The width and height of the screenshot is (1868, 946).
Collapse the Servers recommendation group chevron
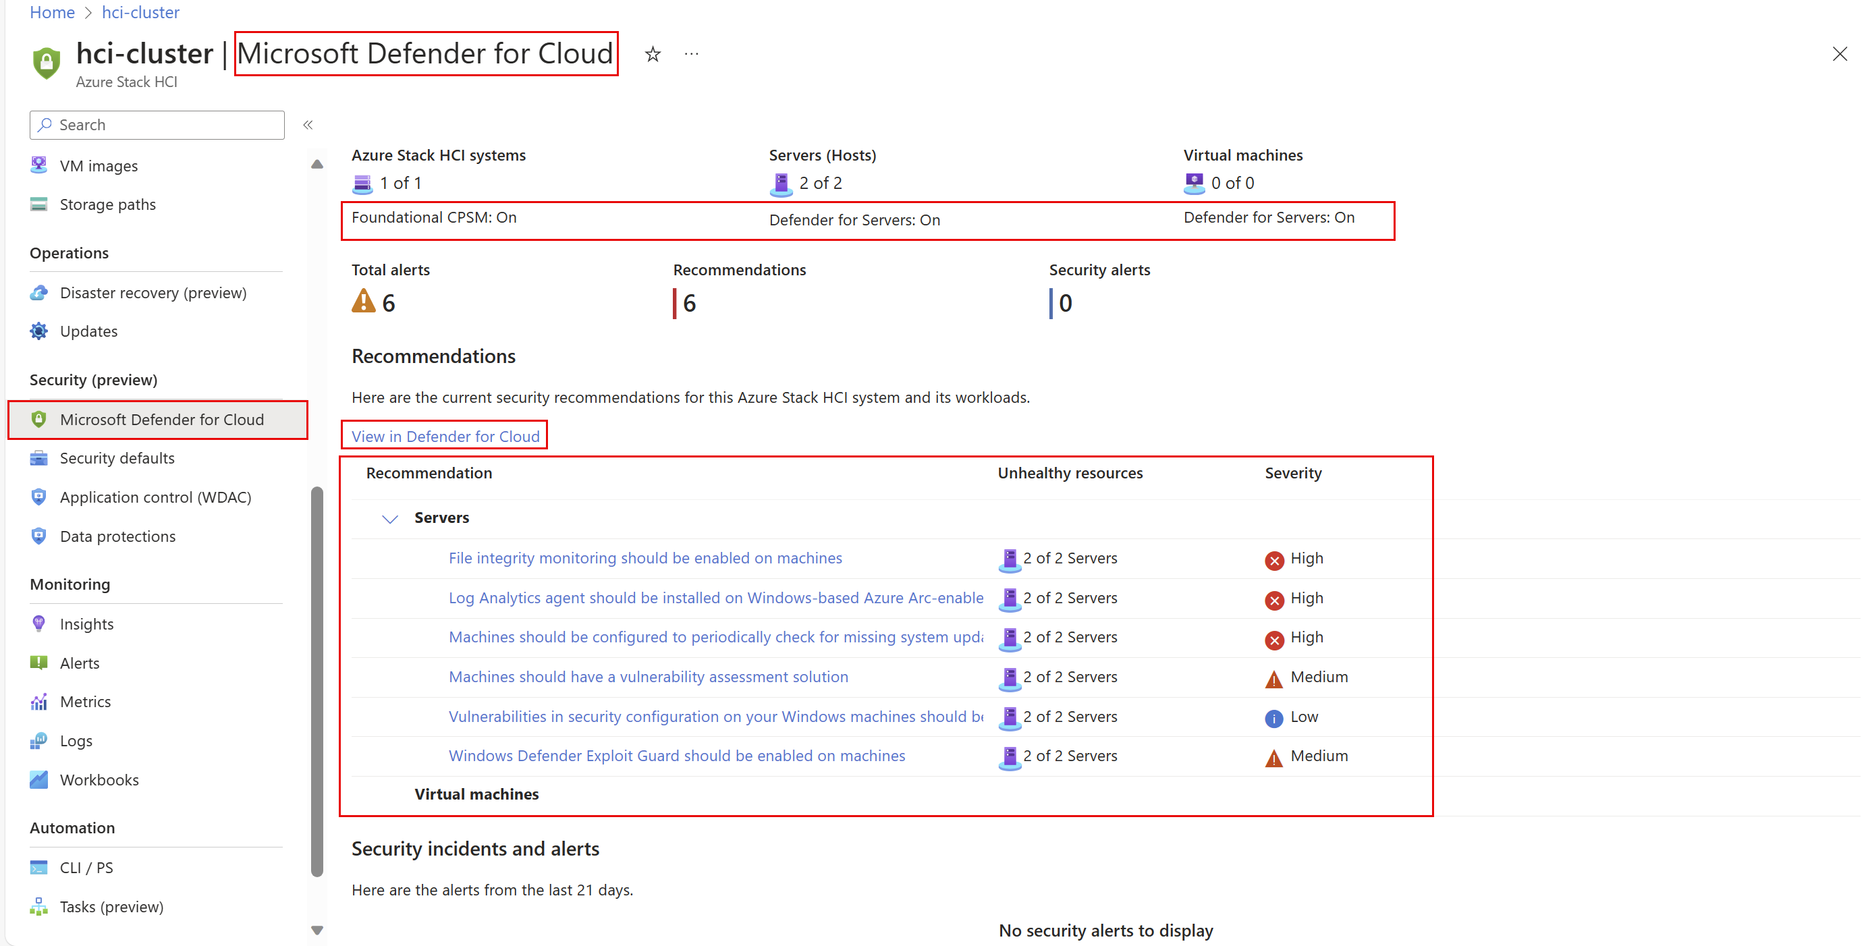(x=390, y=519)
